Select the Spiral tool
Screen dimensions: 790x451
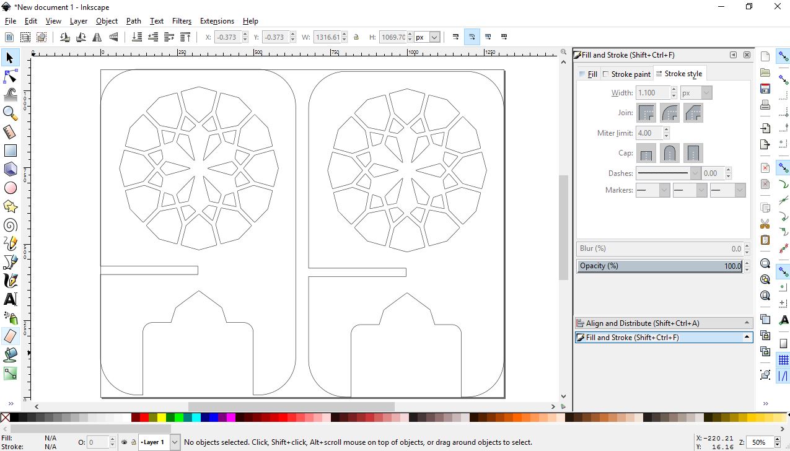coord(10,225)
